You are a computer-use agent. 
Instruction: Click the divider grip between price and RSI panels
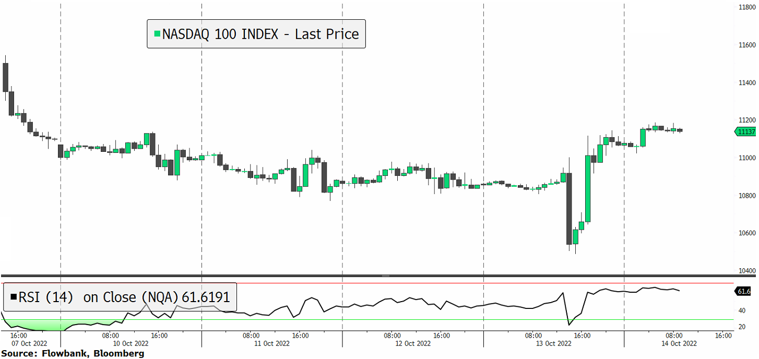tap(386, 275)
